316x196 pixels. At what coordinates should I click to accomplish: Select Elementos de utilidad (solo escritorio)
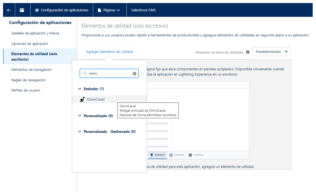(x=40, y=57)
